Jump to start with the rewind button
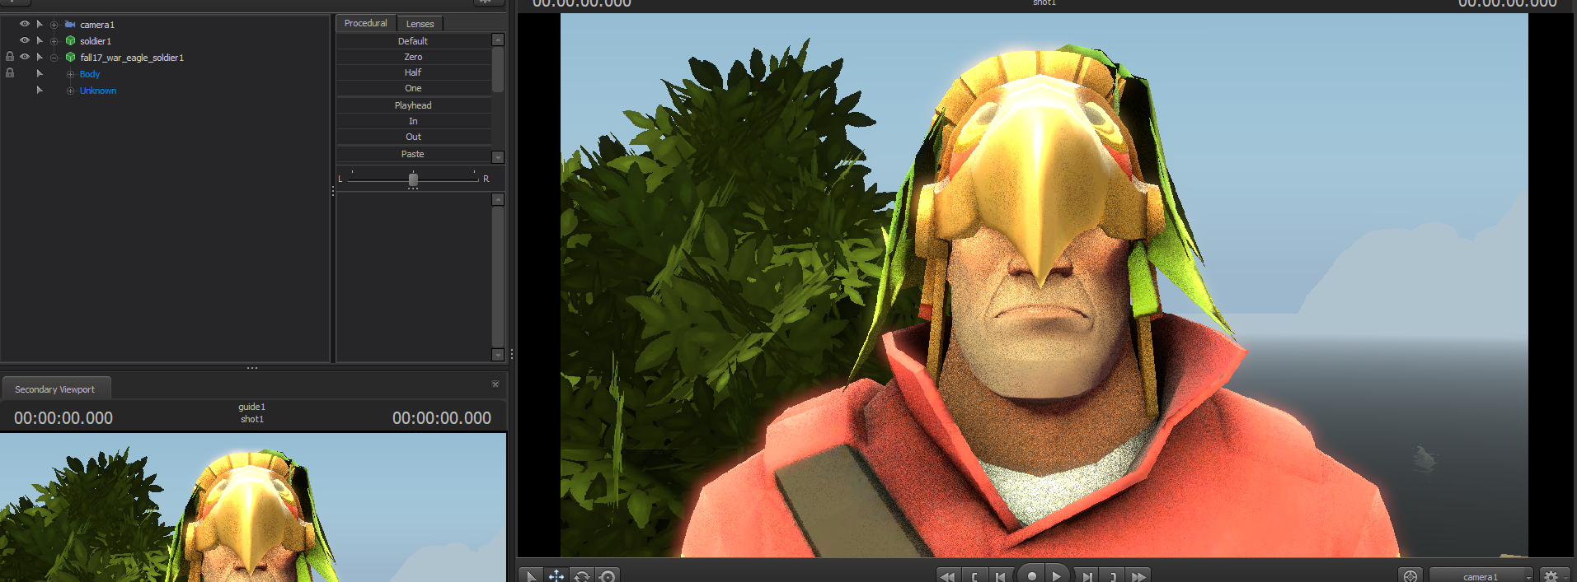1577x582 pixels. 948,576
